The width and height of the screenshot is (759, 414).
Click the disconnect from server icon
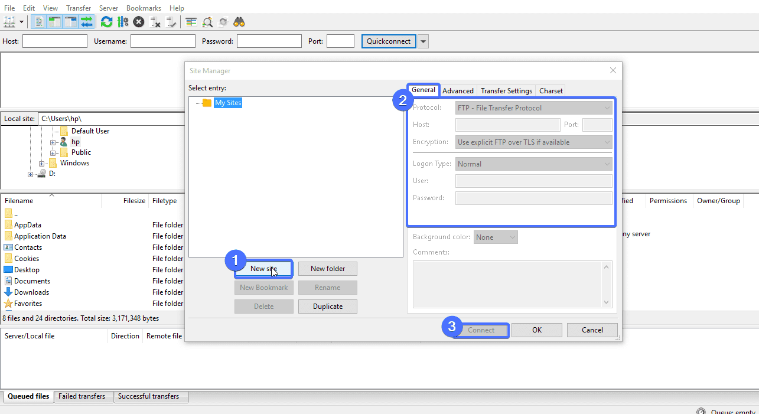point(155,22)
